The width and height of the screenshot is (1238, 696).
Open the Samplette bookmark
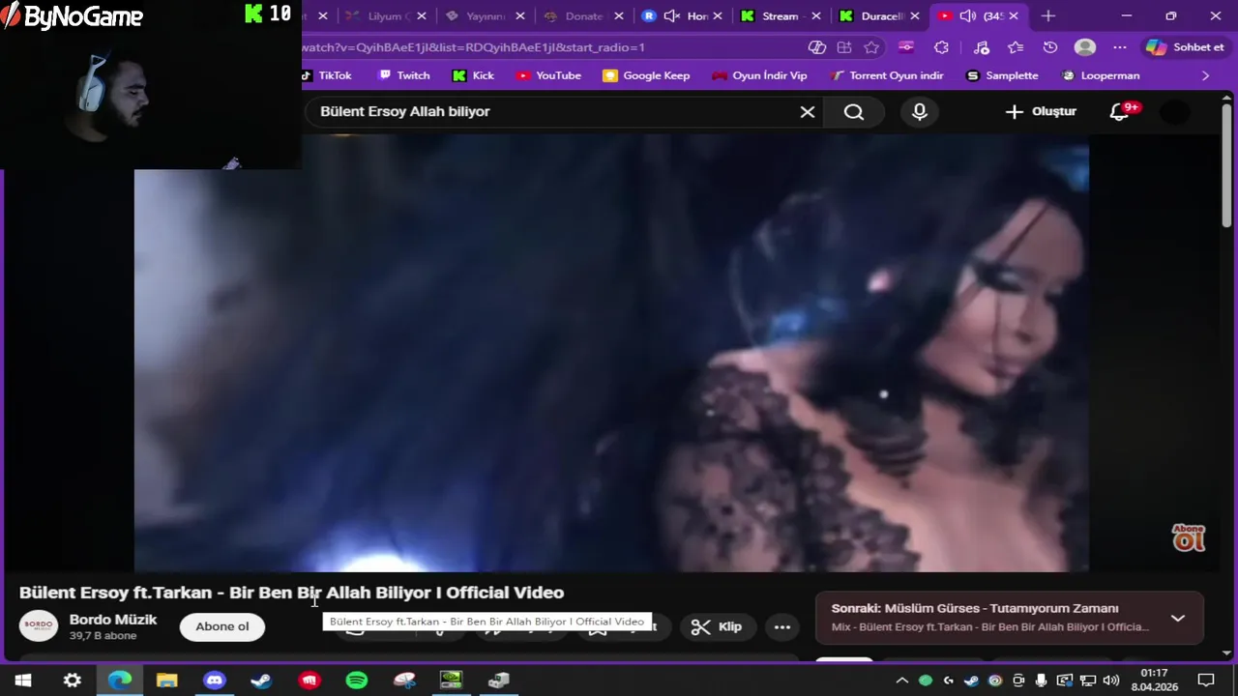pos(1002,75)
